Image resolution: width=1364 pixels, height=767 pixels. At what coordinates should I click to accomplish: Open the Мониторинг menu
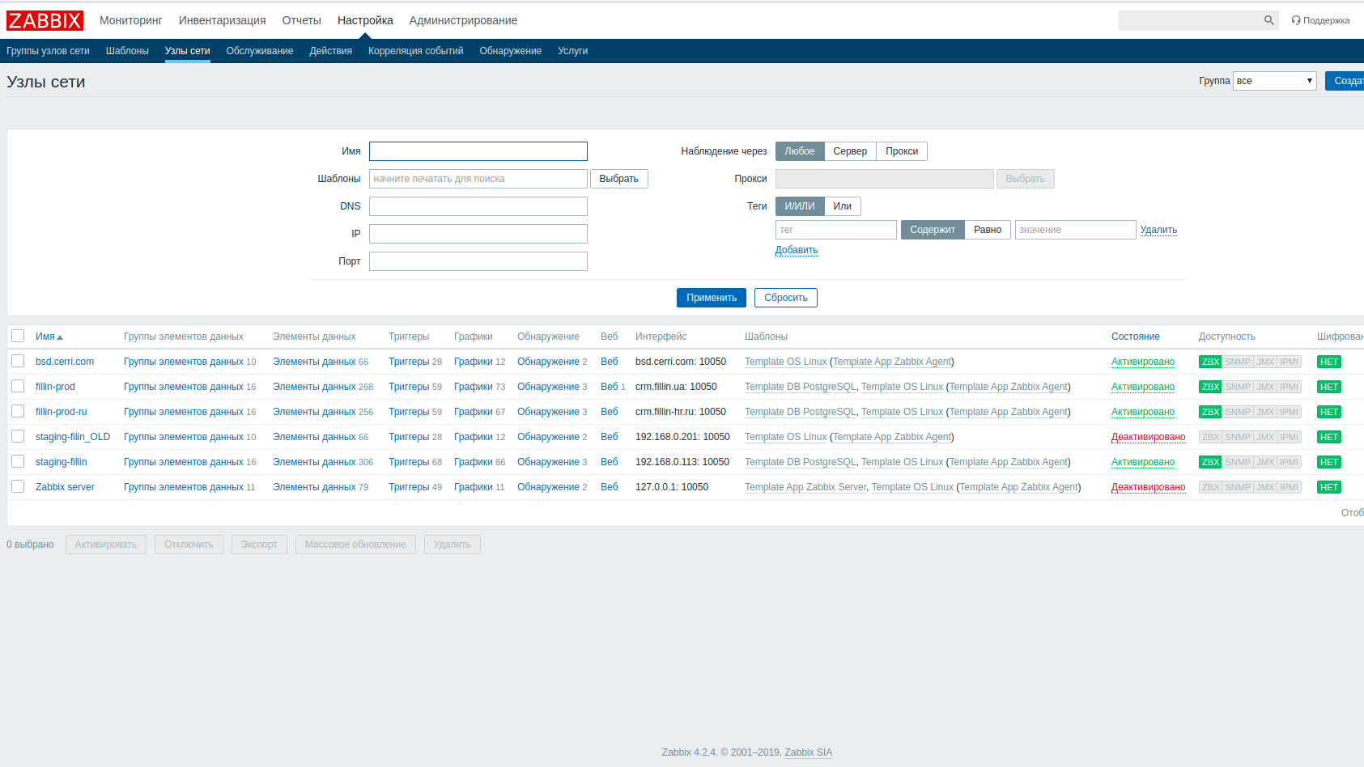[x=131, y=20]
